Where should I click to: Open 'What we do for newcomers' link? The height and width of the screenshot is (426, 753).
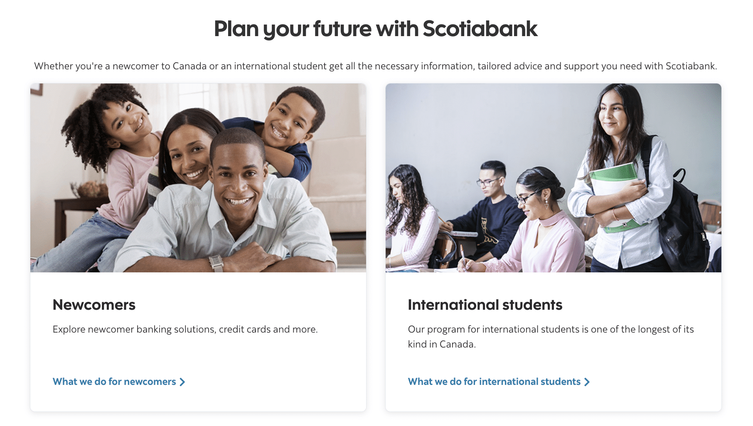[114, 382]
